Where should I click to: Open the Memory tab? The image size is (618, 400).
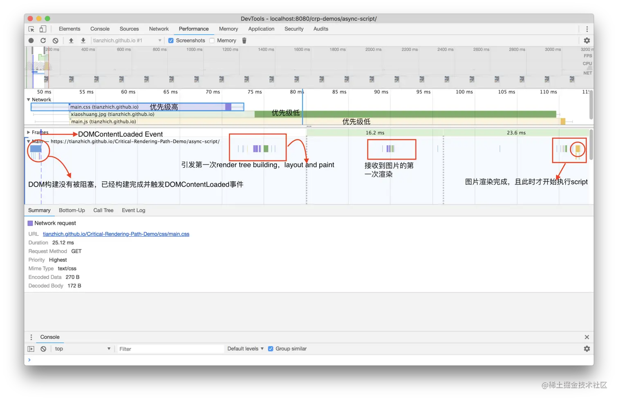[228, 29]
